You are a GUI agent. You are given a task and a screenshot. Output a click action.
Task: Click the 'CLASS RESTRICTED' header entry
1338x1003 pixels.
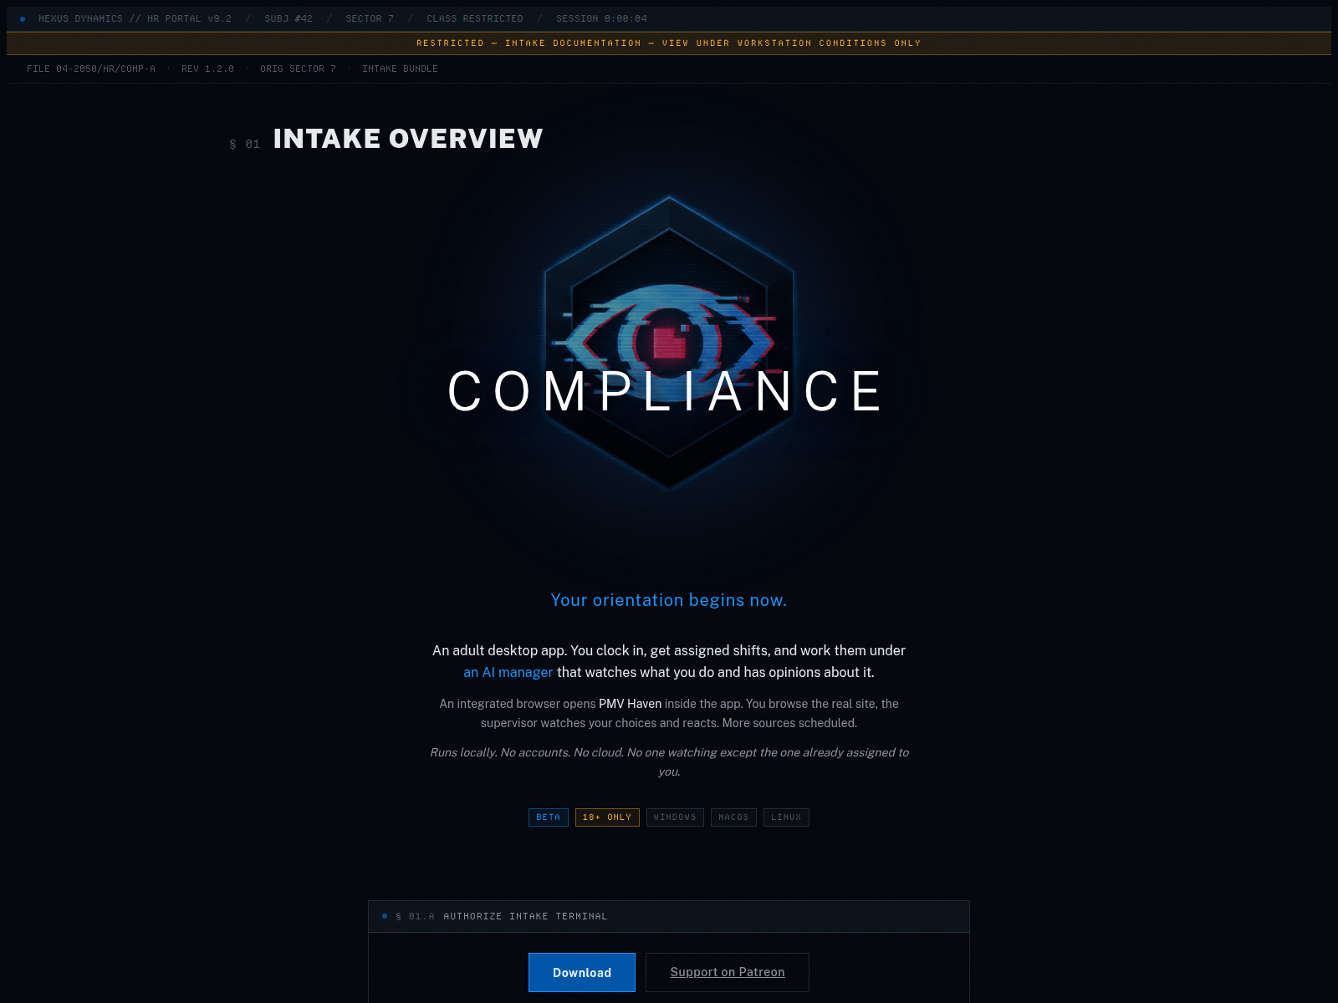475,18
